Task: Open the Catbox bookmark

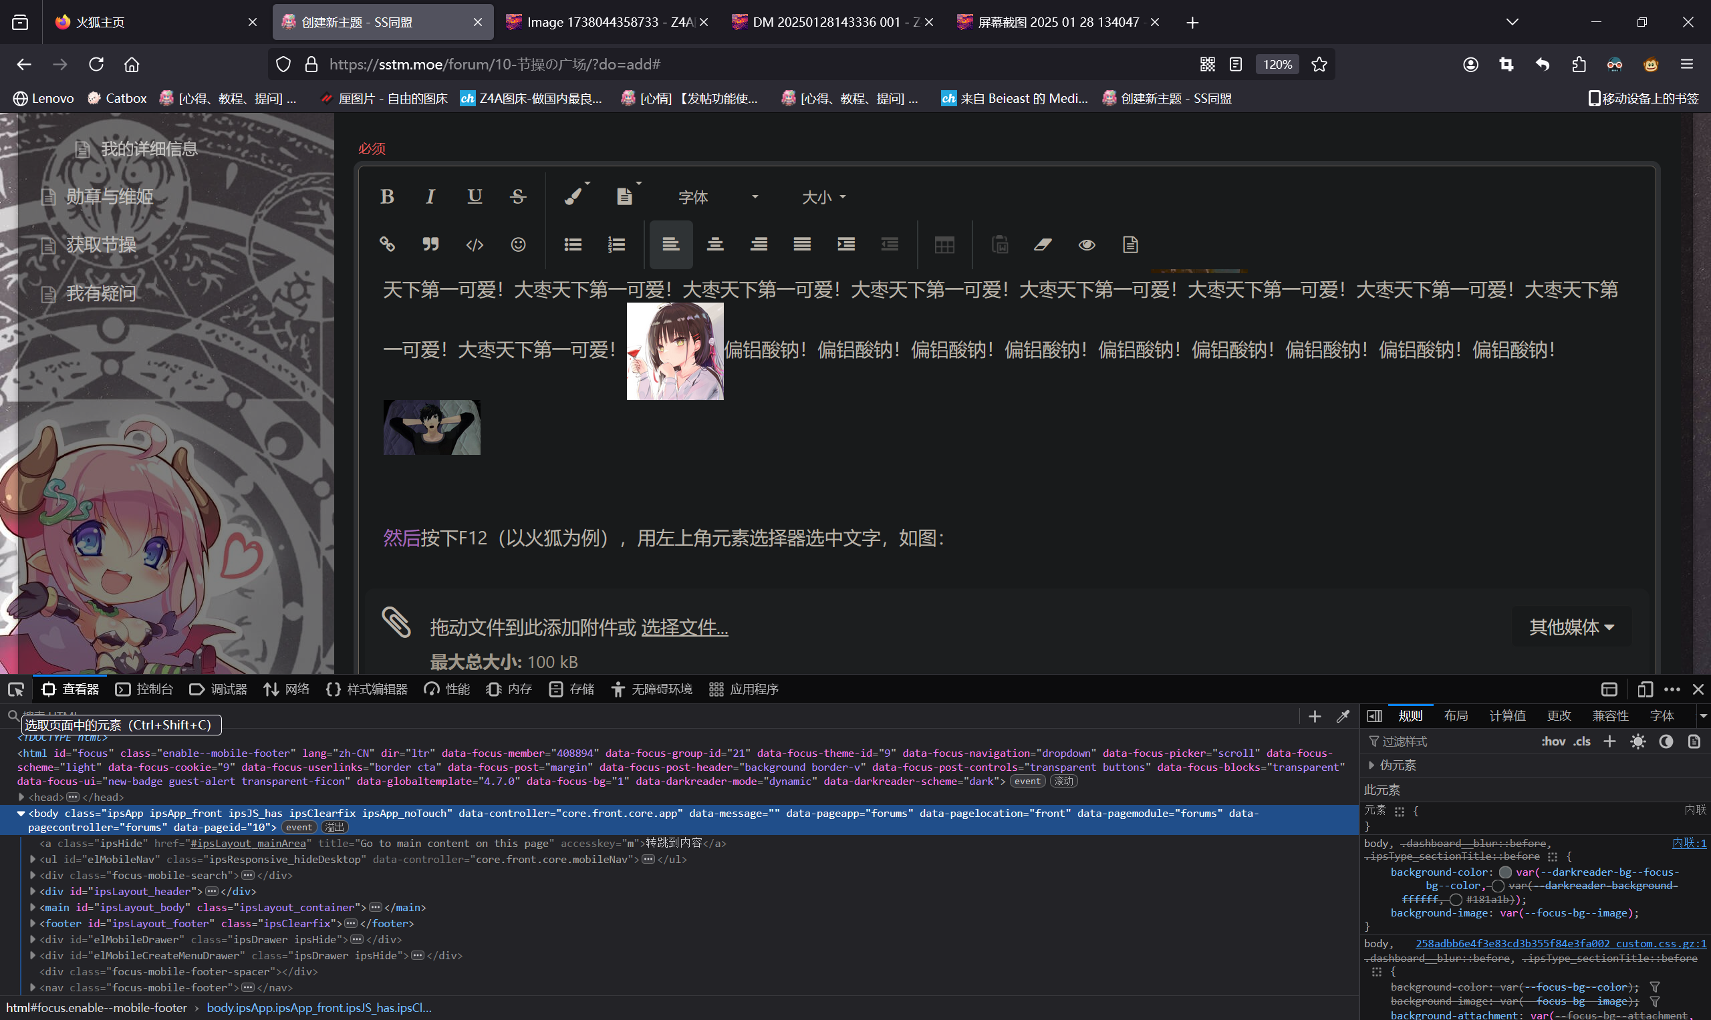Action: click(x=117, y=98)
